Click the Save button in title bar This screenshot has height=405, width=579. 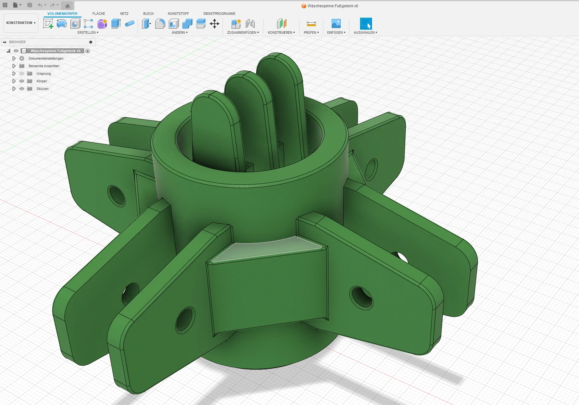[30, 5]
